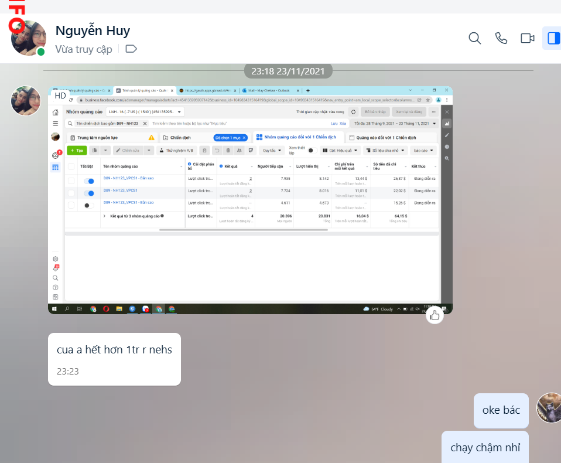This screenshot has width=561, height=463.
Task: Switch to the Chiến dịch tab
Action: 180,138
